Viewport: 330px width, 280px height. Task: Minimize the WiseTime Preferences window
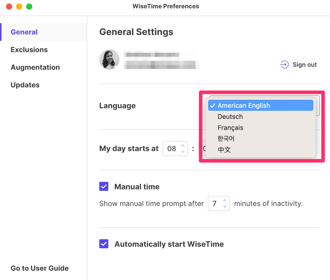tap(19, 7)
